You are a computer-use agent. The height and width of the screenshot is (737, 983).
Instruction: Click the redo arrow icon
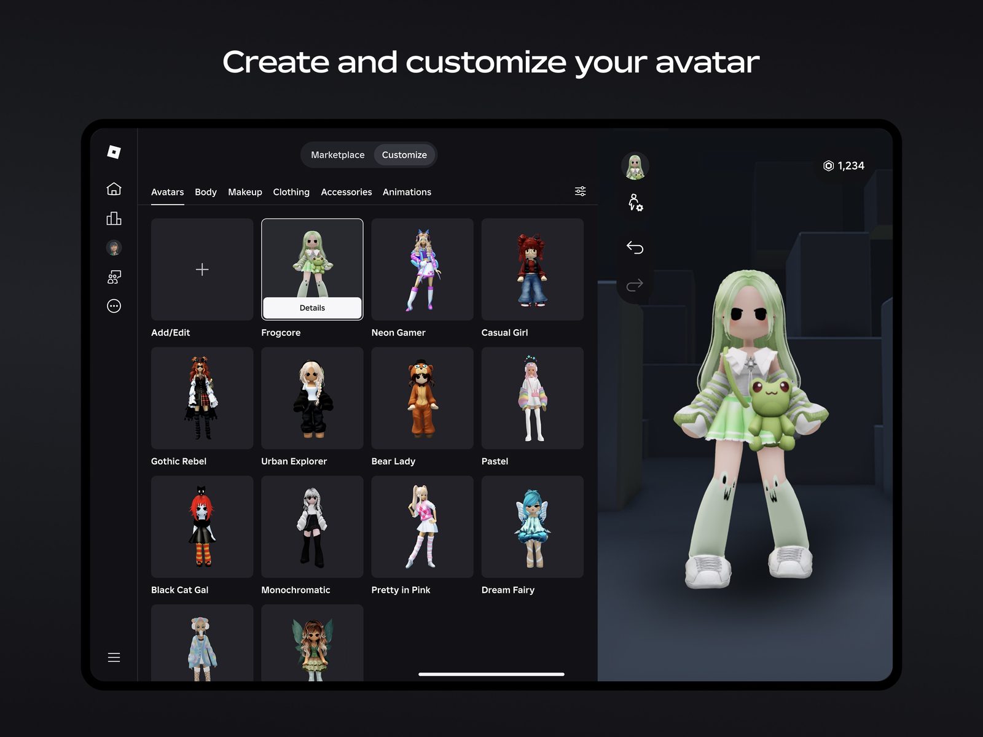[x=635, y=284]
